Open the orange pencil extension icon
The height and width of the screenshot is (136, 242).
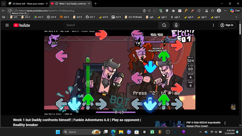pos(193,11)
